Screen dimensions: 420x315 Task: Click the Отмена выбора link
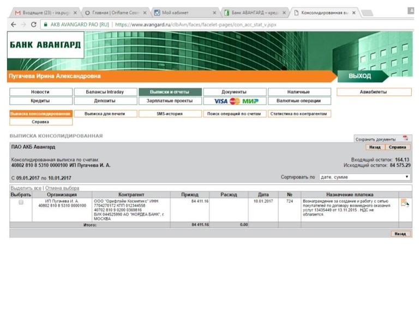click(62, 188)
